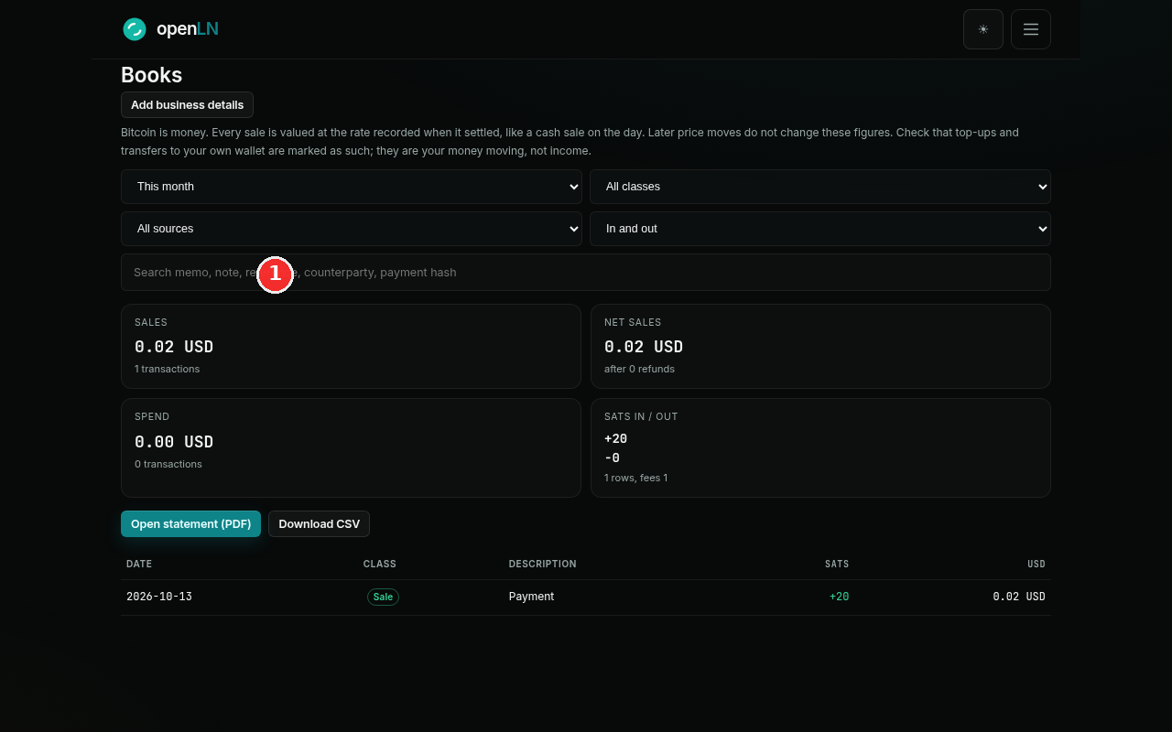
Task: Click the Add business details button
Action: point(187,104)
